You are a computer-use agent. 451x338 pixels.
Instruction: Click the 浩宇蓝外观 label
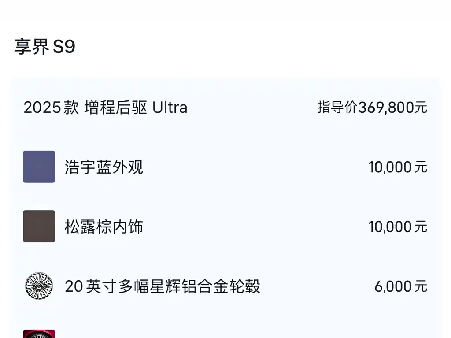click(104, 167)
